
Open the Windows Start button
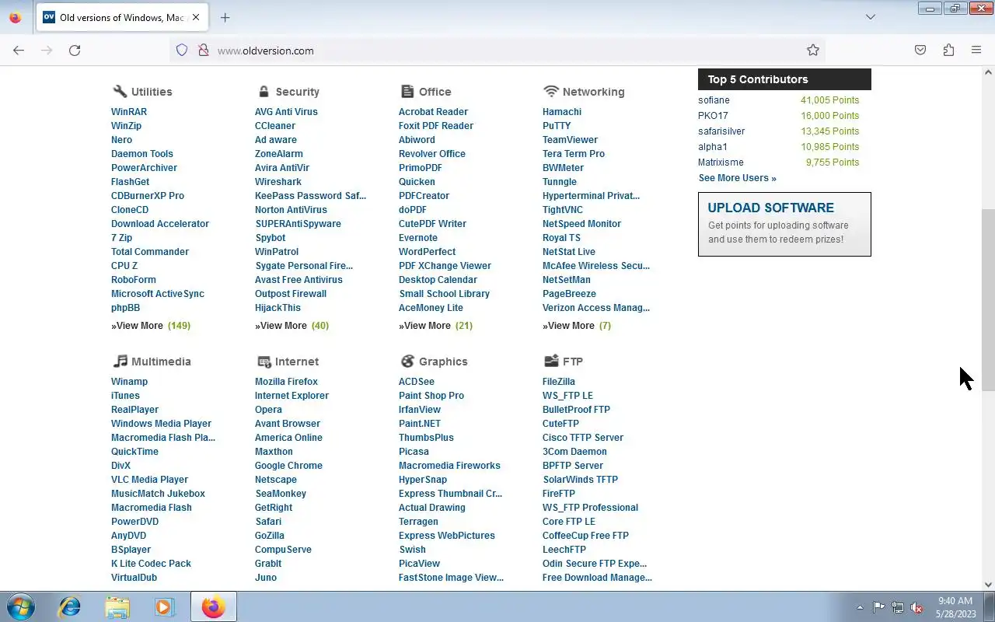click(20, 606)
